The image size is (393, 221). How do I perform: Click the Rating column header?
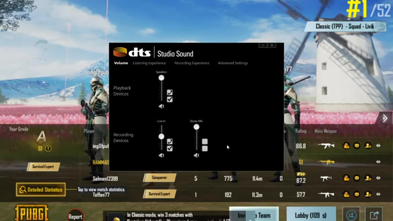[301, 131]
